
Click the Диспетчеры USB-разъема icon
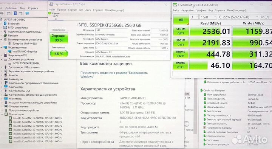tap(6, 67)
